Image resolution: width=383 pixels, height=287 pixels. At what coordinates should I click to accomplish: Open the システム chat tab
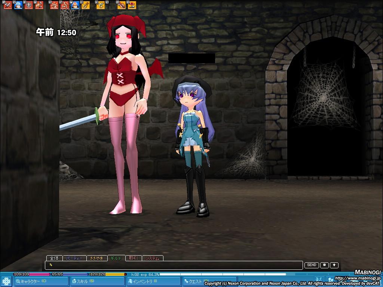[152, 258]
